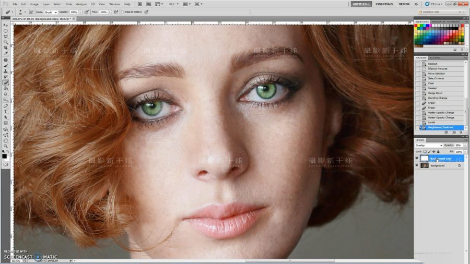Toggle tablet pressure for opacity
The width and height of the screenshot is (470, 264).
[x=87, y=13]
